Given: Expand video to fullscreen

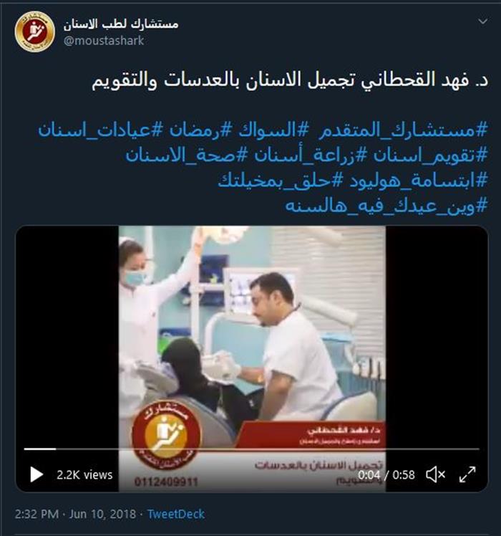Looking at the screenshot, I should (467, 474).
